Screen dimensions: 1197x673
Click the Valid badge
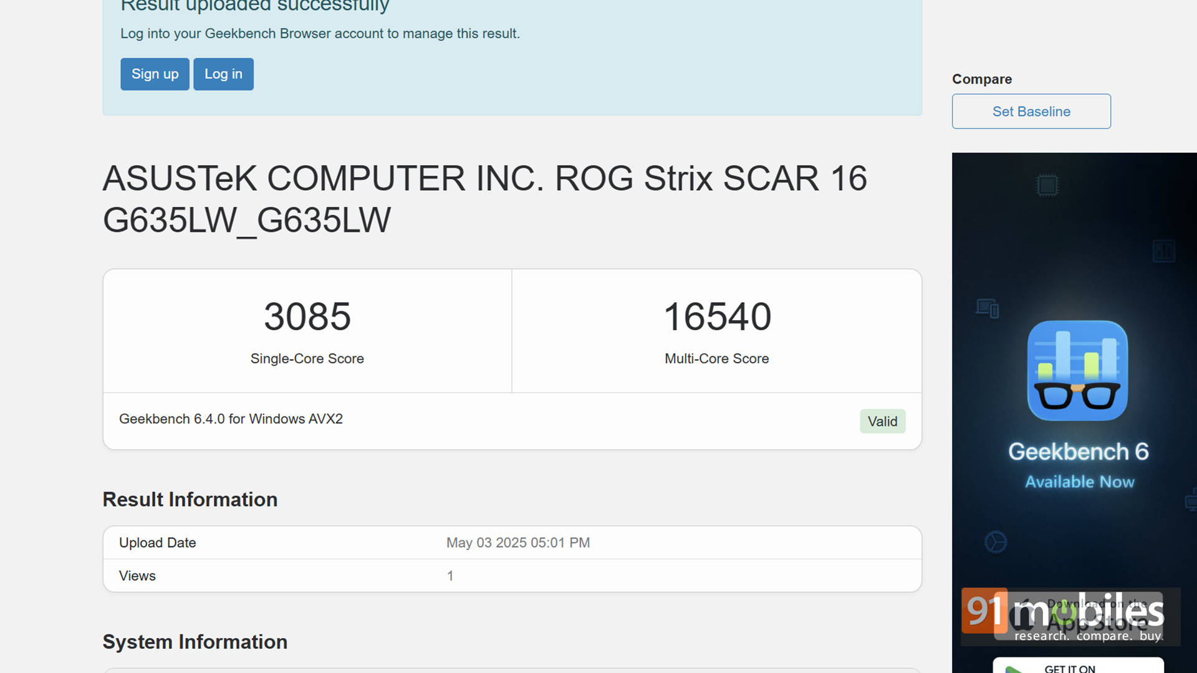(x=882, y=421)
